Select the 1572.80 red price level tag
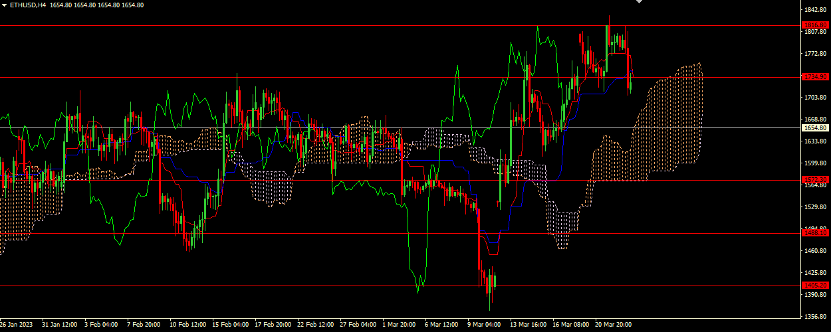 pyautogui.click(x=815, y=180)
